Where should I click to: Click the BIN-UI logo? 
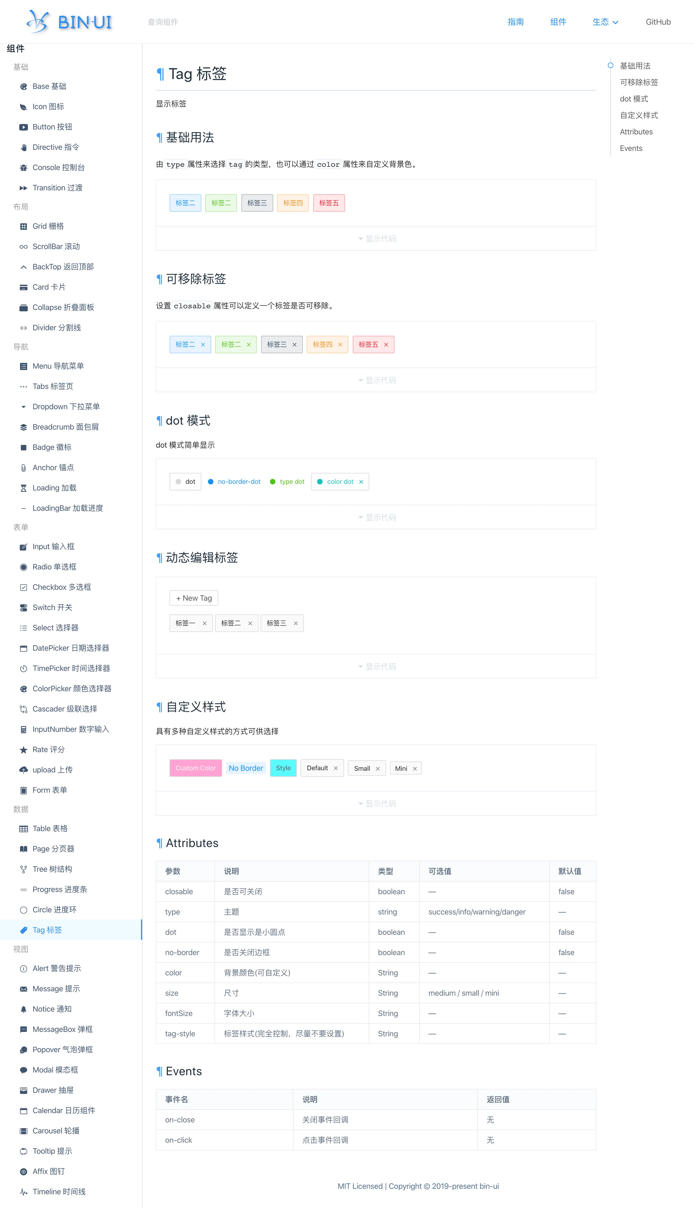(70, 22)
